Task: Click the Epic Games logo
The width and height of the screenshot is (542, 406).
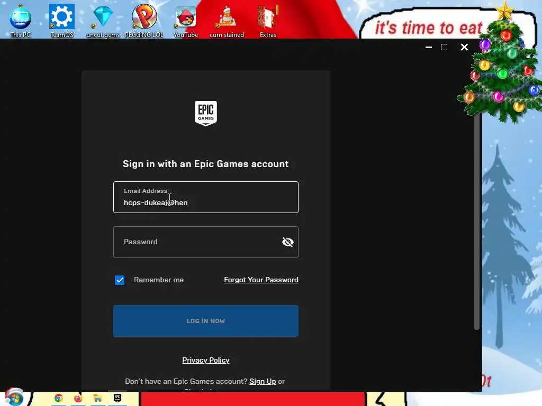Action: (206, 113)
